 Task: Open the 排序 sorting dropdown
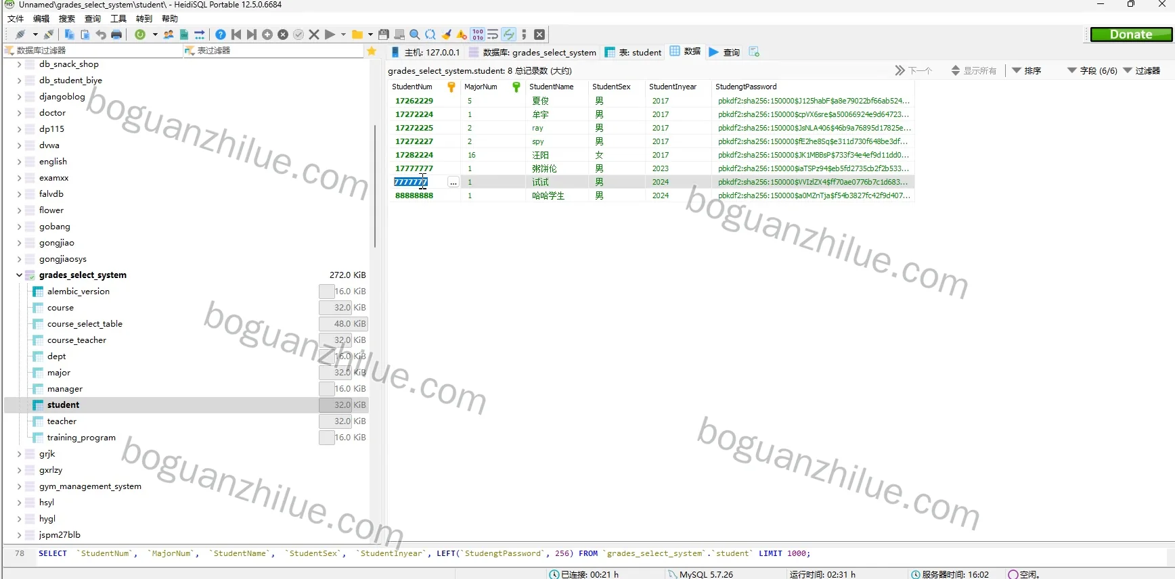pos(1027,70)
